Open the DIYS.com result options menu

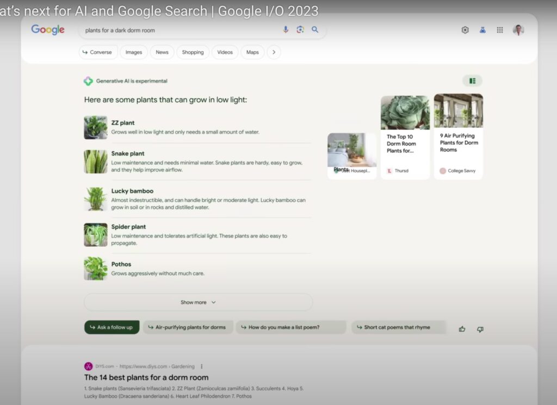pos(201,366)
